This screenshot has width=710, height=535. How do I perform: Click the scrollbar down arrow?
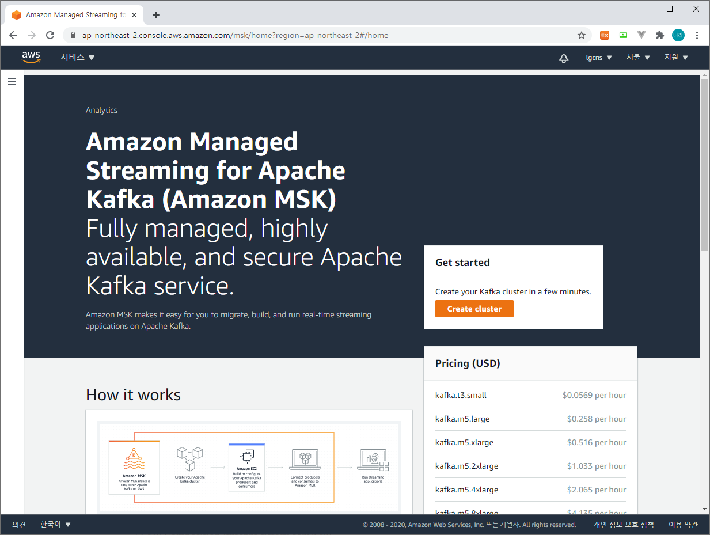705,509
